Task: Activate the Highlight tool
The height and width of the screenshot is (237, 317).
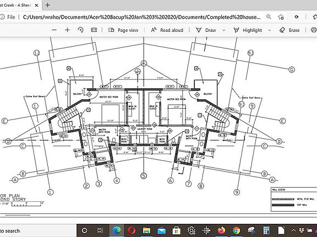Action: 248,30
